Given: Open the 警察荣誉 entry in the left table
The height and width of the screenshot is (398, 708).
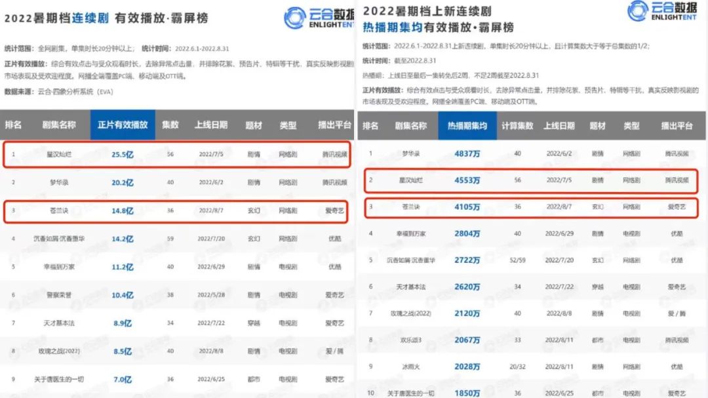Looking at the screenshot, I should click(59, 295).
